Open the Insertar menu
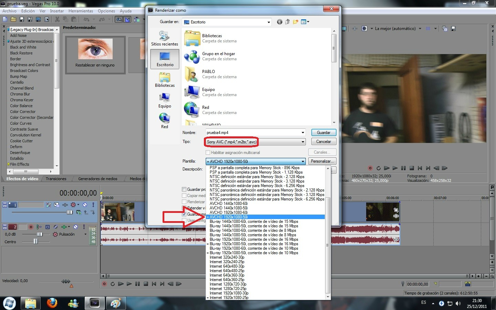Screen dimensions: 496x310 pyautogui.click(x=57, y=11)
